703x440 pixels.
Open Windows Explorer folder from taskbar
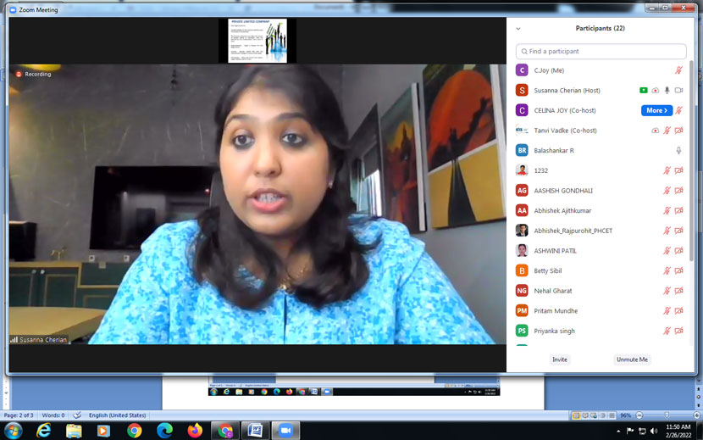[74, 431]
